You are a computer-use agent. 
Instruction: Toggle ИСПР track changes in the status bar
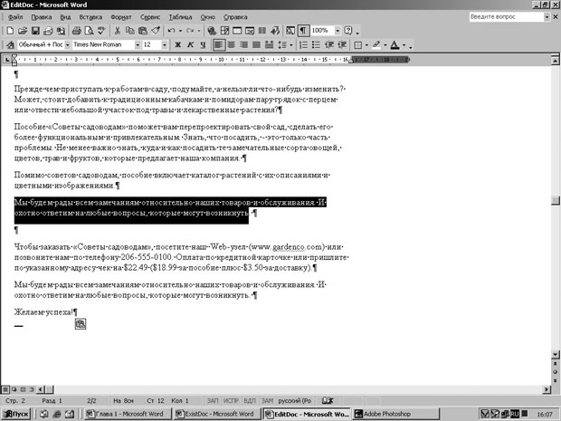(231, 400)
